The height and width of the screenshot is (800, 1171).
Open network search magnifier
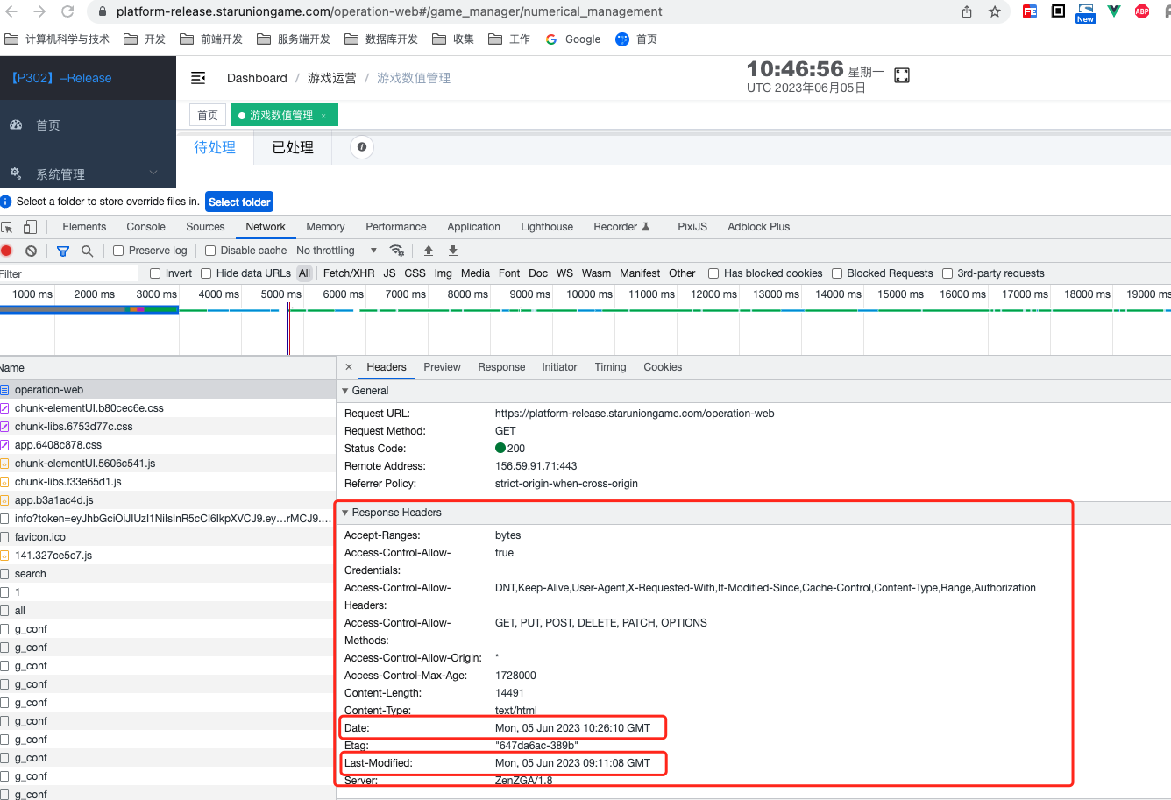point(87,251)
